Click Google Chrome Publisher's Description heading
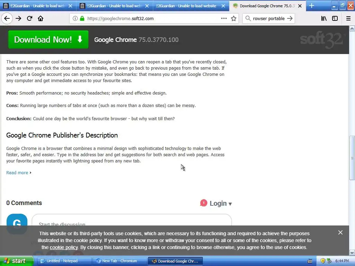Viewport: 355px width, 266px height. [x=62, y=135]
